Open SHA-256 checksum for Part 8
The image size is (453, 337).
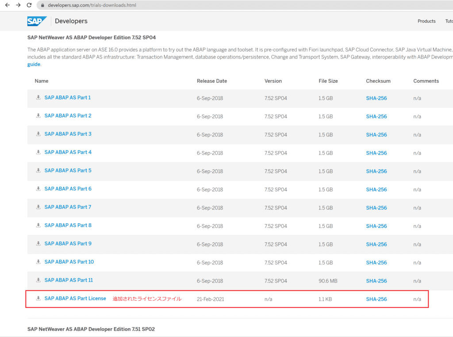[x=376, y=226]
